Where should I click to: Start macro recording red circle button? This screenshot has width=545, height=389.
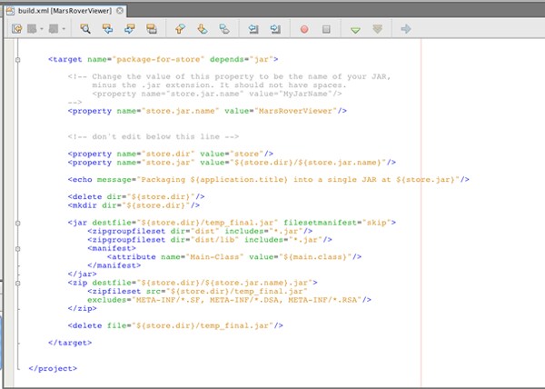(303, 29)
